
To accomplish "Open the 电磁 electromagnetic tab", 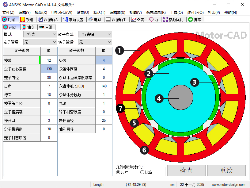I will (95, 19).
